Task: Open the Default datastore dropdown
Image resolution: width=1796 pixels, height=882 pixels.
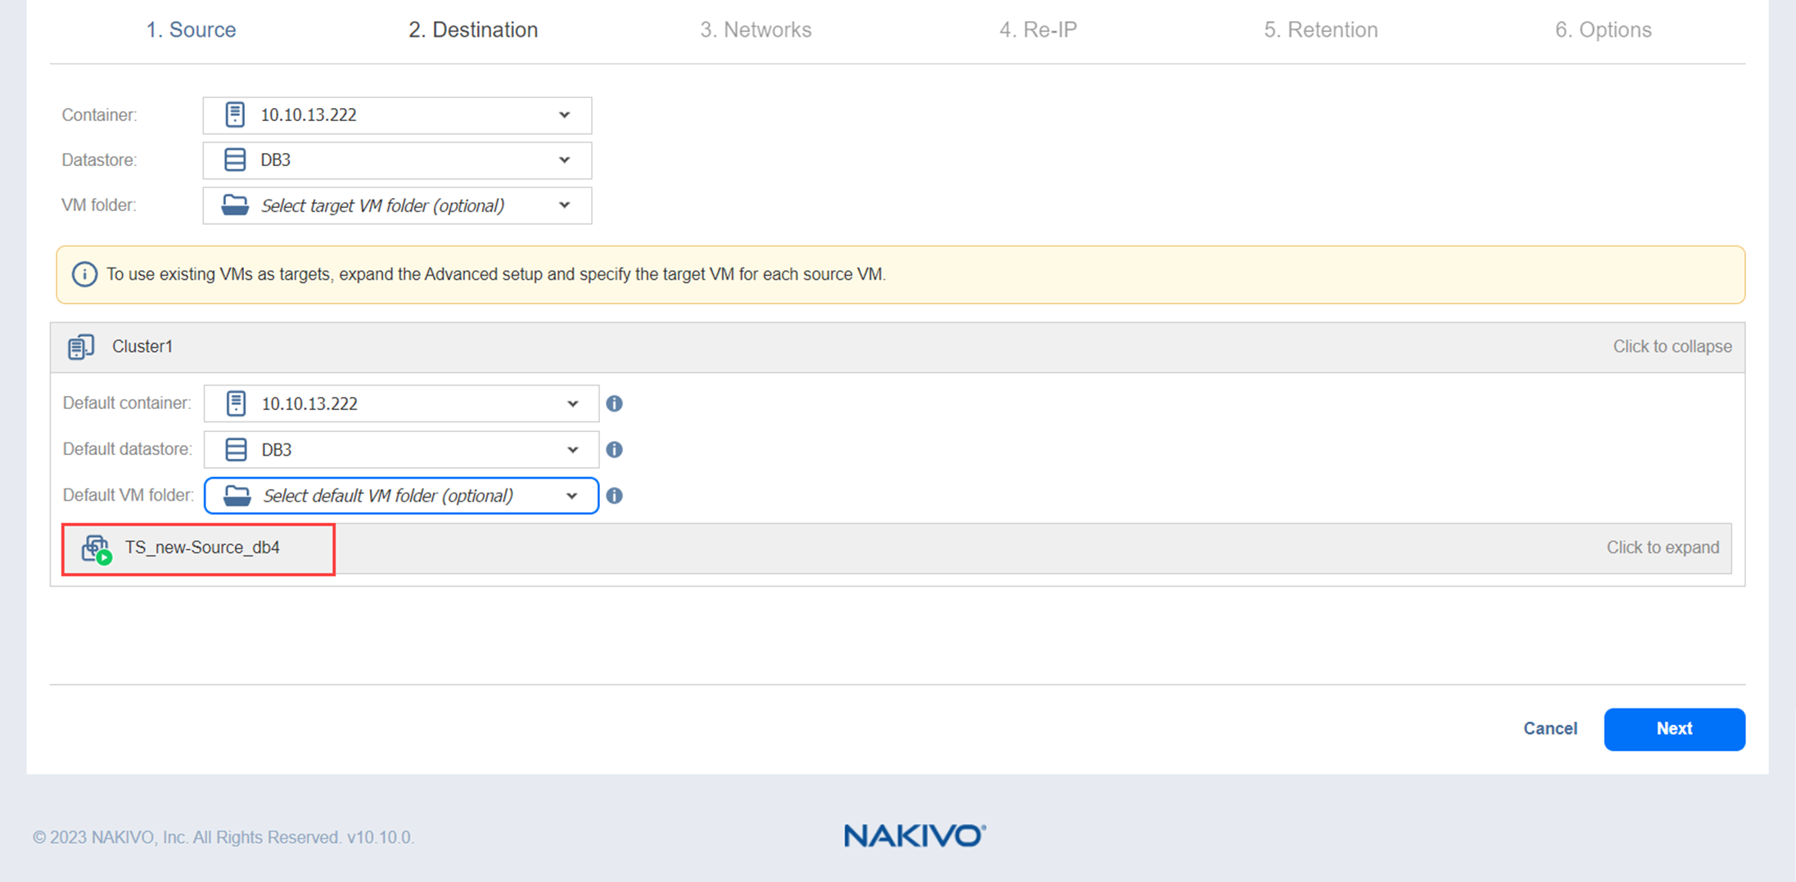Action: click(x=572, y=449)
